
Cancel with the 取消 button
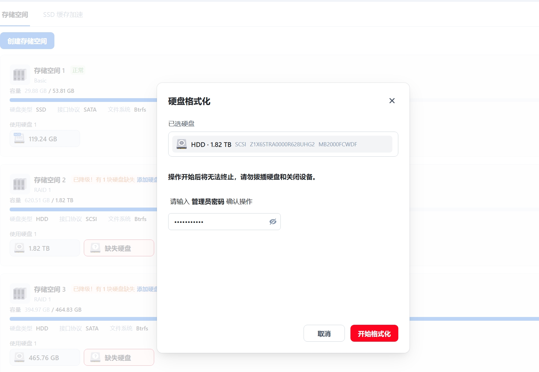(x=324, y=333)
